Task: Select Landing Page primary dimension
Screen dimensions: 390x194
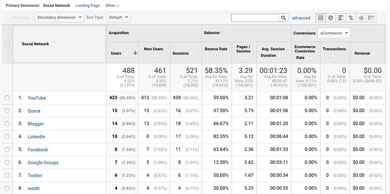Action: tap(88, 6)
